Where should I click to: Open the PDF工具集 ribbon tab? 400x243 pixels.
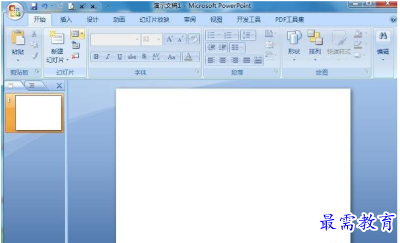[x=290, y=19]
